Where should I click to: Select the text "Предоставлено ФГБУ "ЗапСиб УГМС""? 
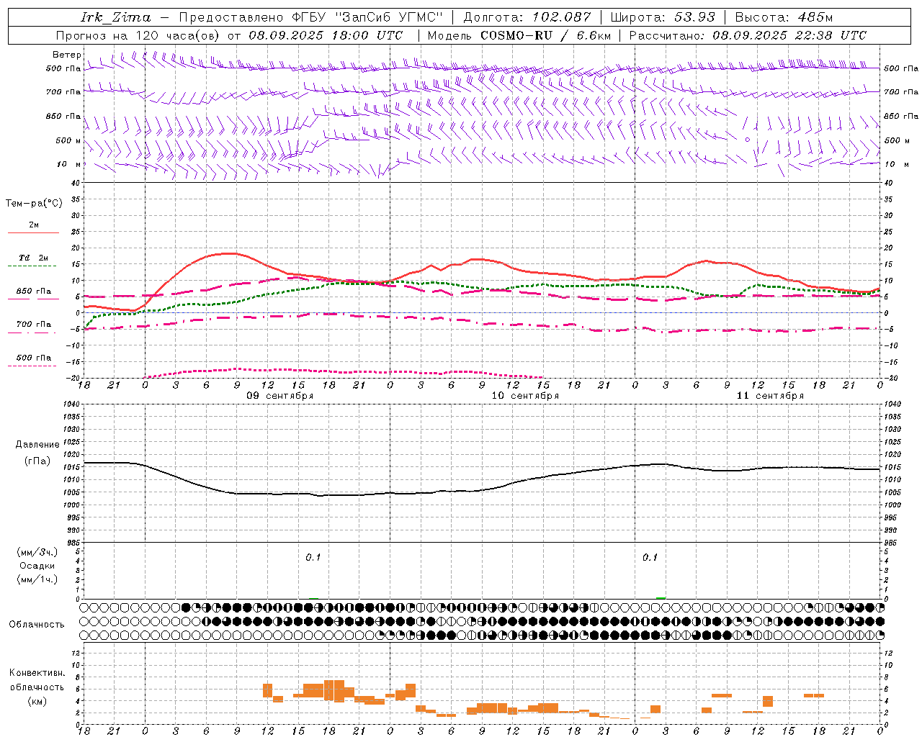pos(310,17)
